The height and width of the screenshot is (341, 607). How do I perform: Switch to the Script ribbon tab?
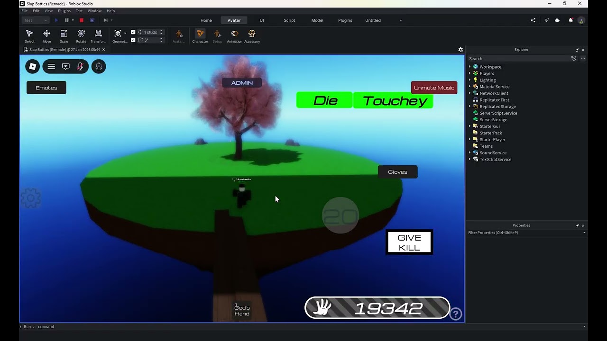tap(289, 20)
